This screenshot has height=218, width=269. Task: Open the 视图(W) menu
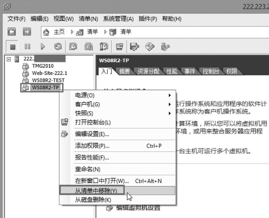click(x=63, y=19)
